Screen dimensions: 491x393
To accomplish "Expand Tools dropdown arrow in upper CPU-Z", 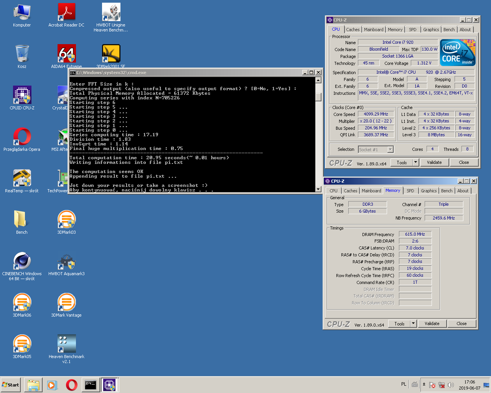I will pyautogui.click(x=415, y=162).
